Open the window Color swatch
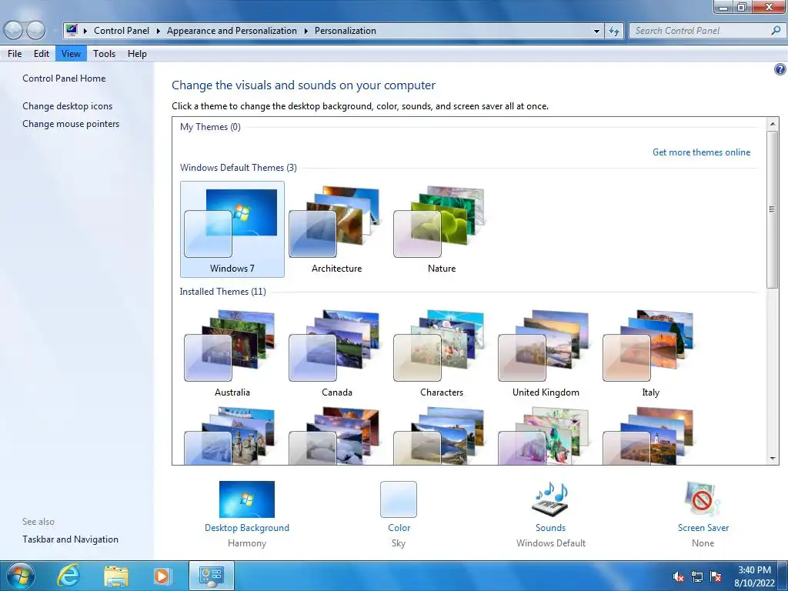Image resolution: width=788 pixels, height=591 pixels. [399, 499]
